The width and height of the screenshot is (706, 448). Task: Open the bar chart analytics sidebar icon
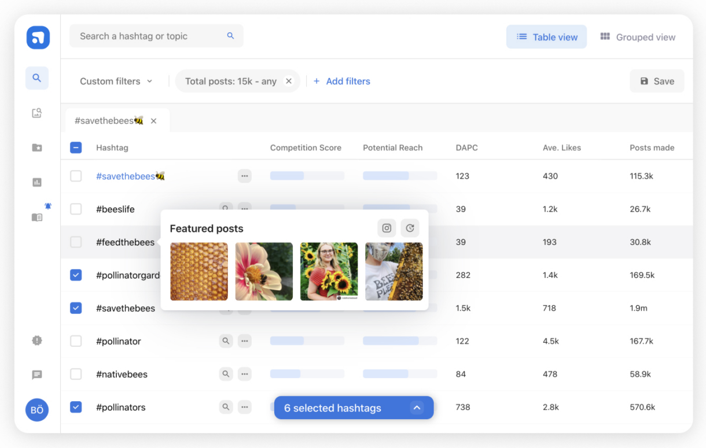tap(36, 183)
